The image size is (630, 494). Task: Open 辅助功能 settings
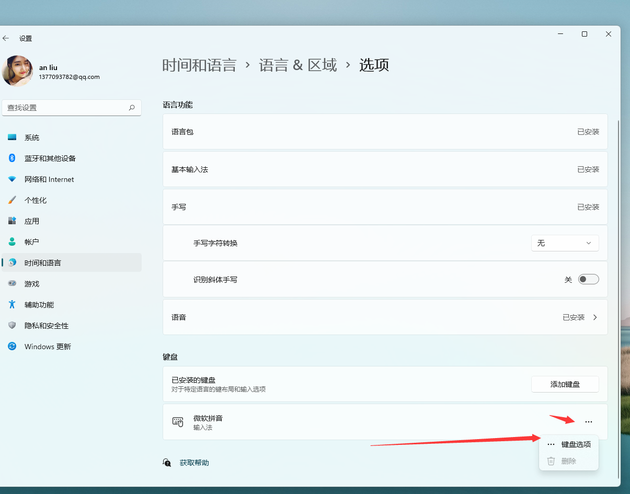coord(39,304)
